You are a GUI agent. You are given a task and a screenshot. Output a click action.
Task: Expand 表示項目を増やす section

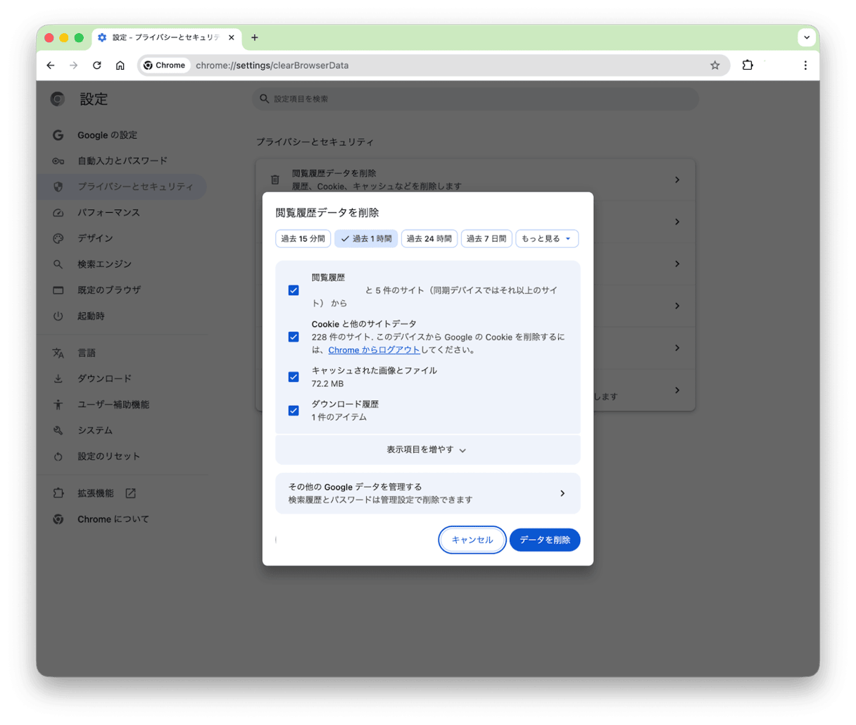pyautogui.click(x=427, y=450)
